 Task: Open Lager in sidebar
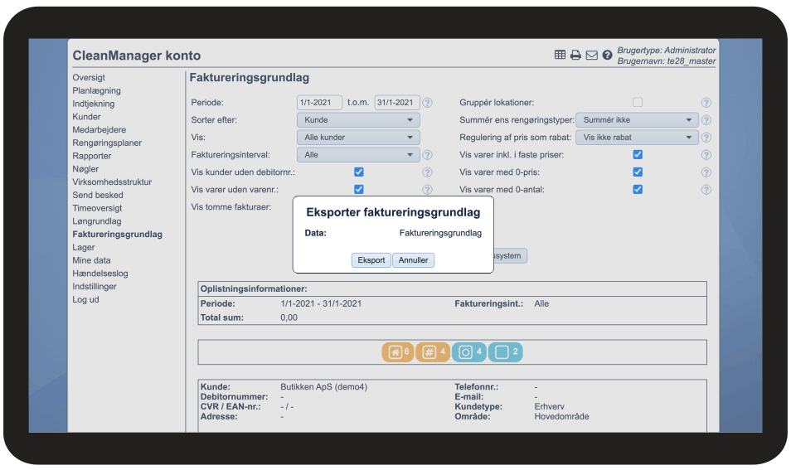83,248
